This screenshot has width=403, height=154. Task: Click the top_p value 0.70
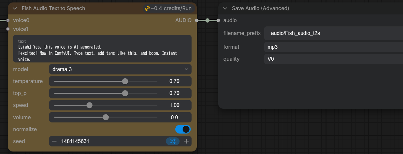pyautogui.click(x=174, y=93)
